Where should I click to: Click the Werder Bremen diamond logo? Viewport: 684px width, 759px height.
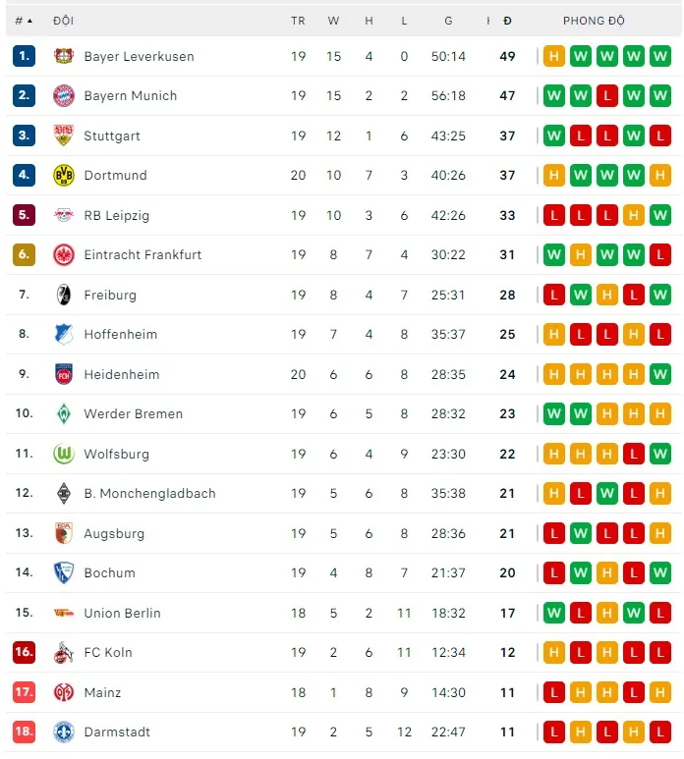[x=64, y=414]
